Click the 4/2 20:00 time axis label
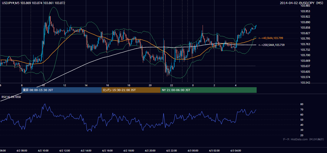The height and width of the screenshot is (153, 327). 150,151
